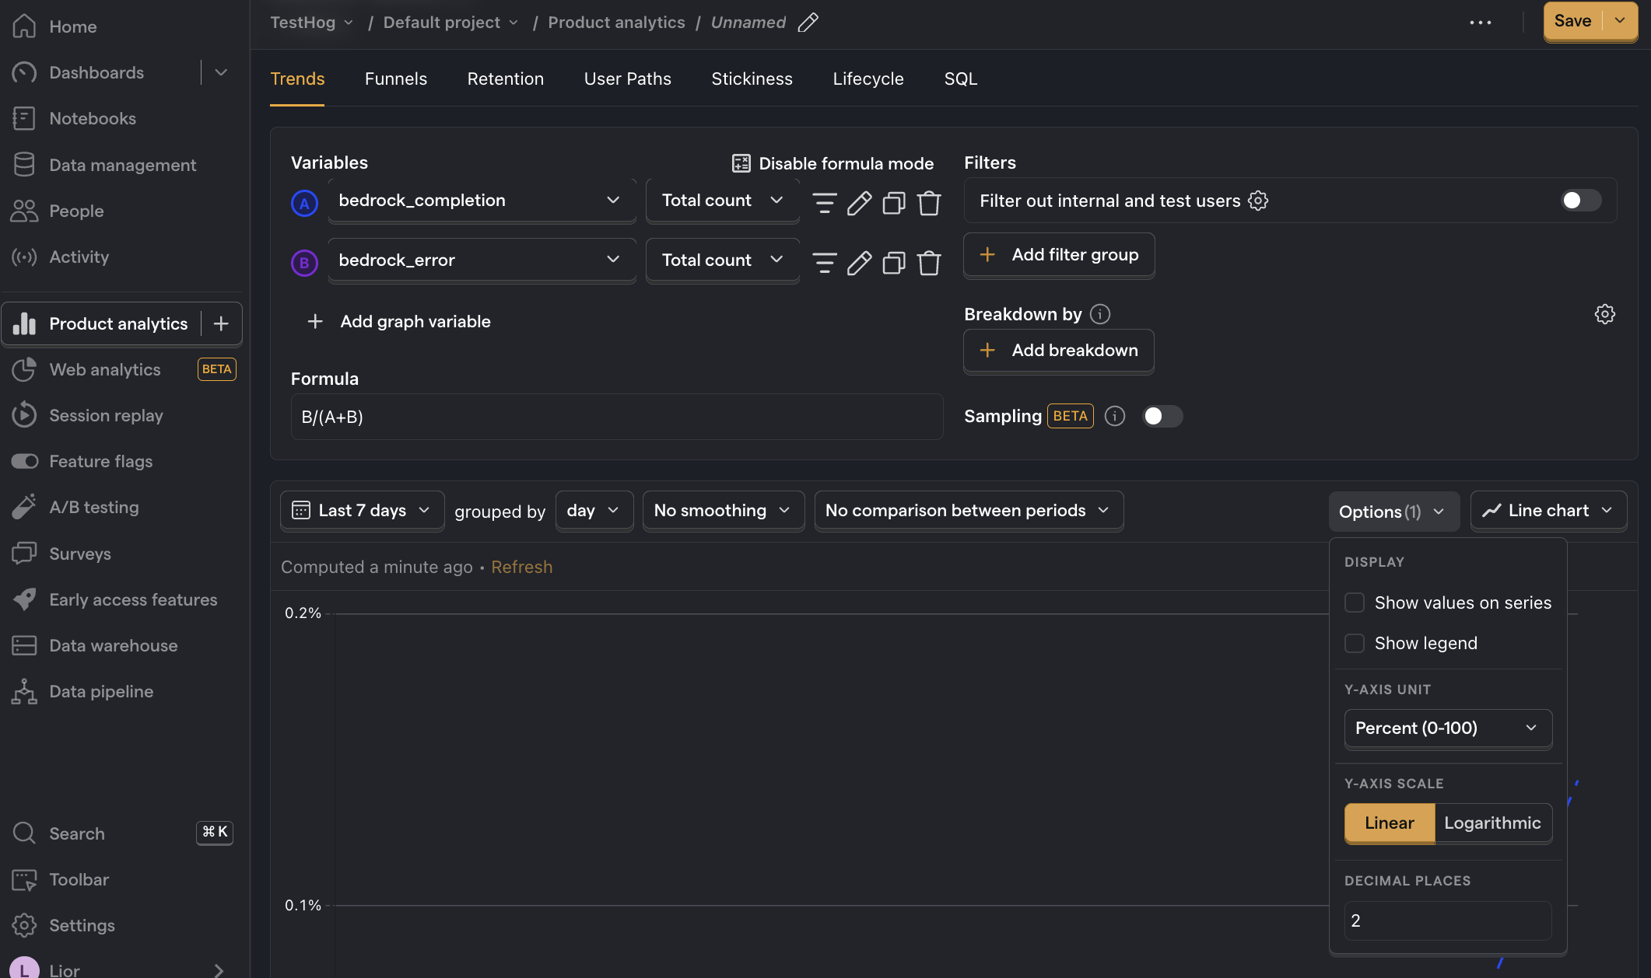This screenshot has height=978, width=1651.
Task: Open filters for bedrock_error series
Action: pos(825,263)
